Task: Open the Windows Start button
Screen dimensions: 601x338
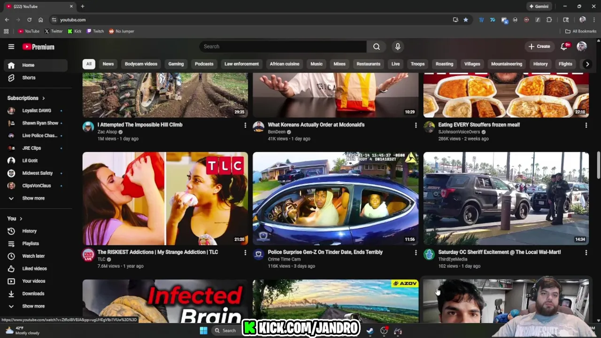Action: (x=203, y=330)
